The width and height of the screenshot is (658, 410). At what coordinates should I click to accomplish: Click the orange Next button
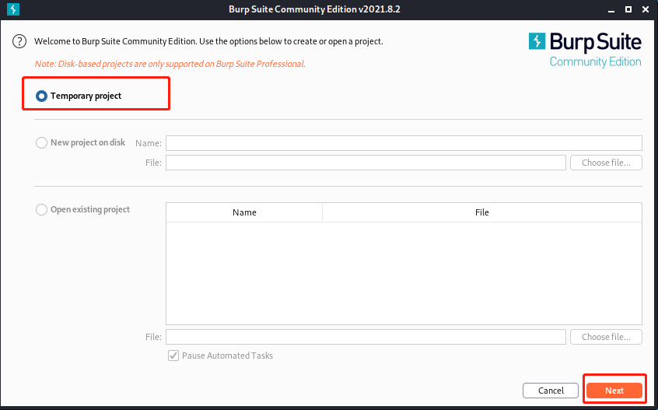[x=614, y=391]
